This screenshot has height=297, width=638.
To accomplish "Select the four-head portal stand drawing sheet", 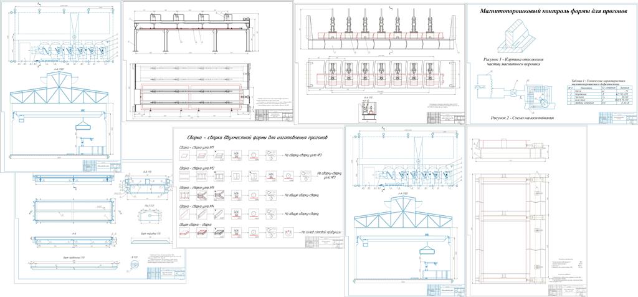I will pos(208,62).
